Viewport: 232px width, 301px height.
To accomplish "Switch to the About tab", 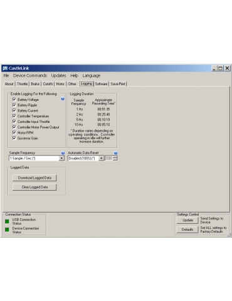I will click(9, 84).
